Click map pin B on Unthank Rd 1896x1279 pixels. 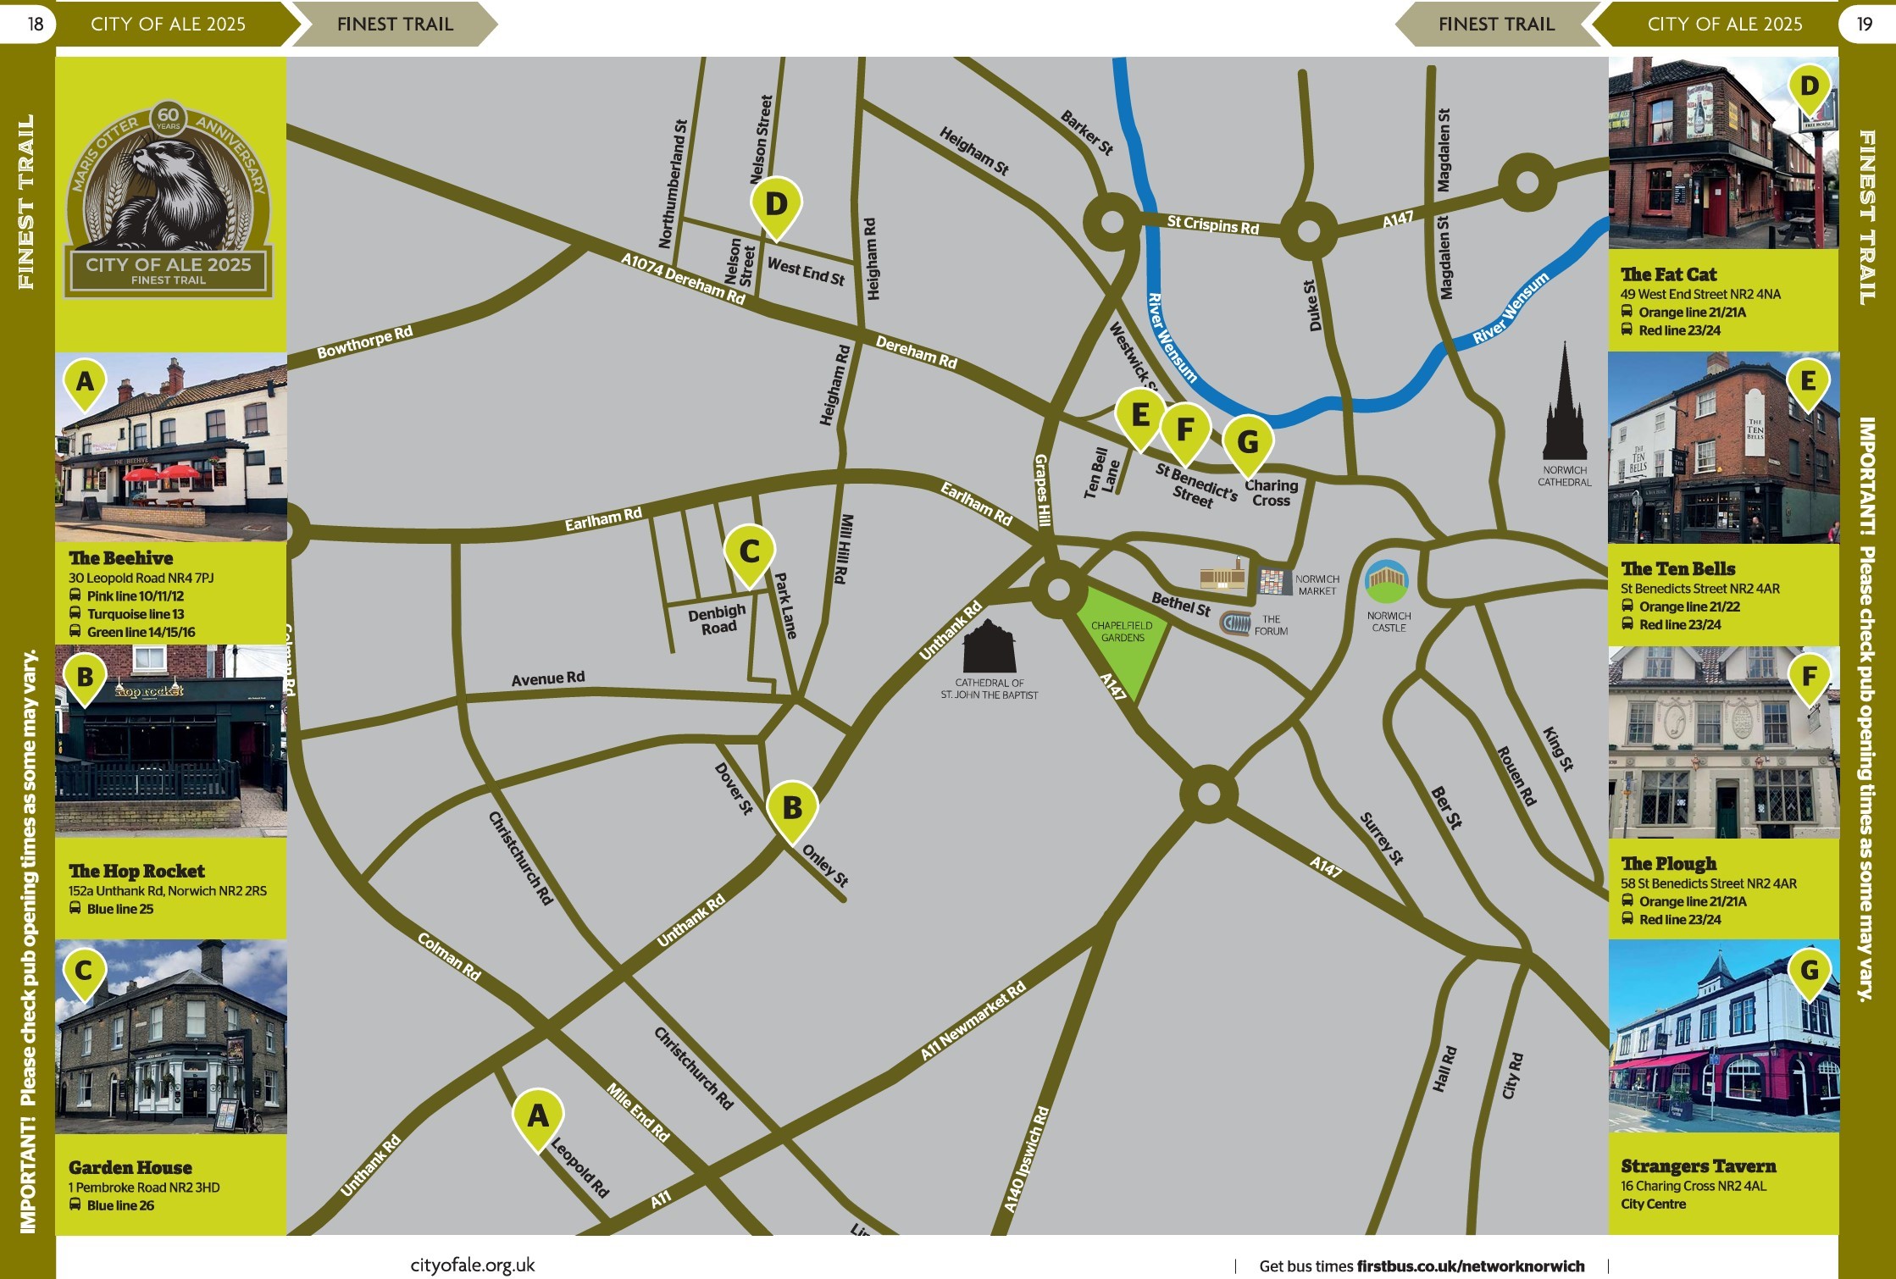792,808
